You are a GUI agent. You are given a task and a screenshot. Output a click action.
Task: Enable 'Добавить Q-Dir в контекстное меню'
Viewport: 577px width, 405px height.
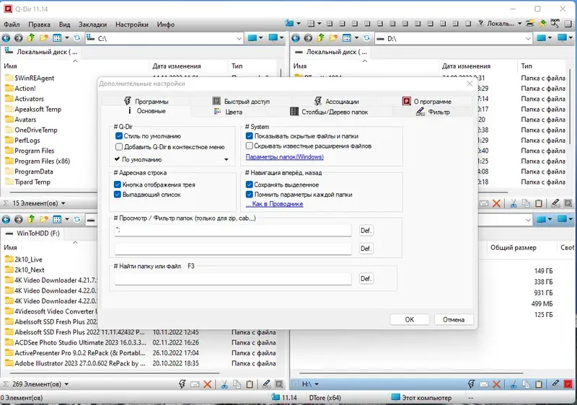(x=119, y=147)
